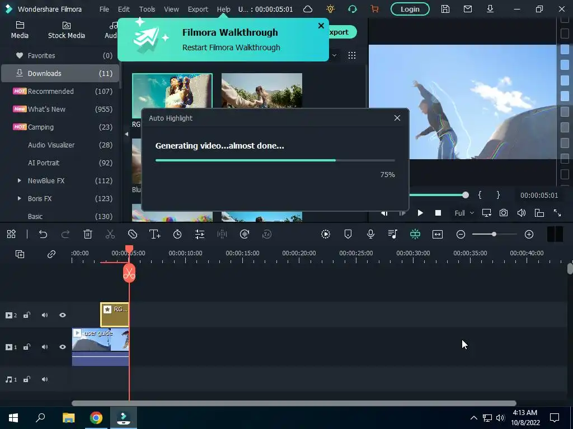Toggle the auto ripple link icon

click(x=51, y=254)
